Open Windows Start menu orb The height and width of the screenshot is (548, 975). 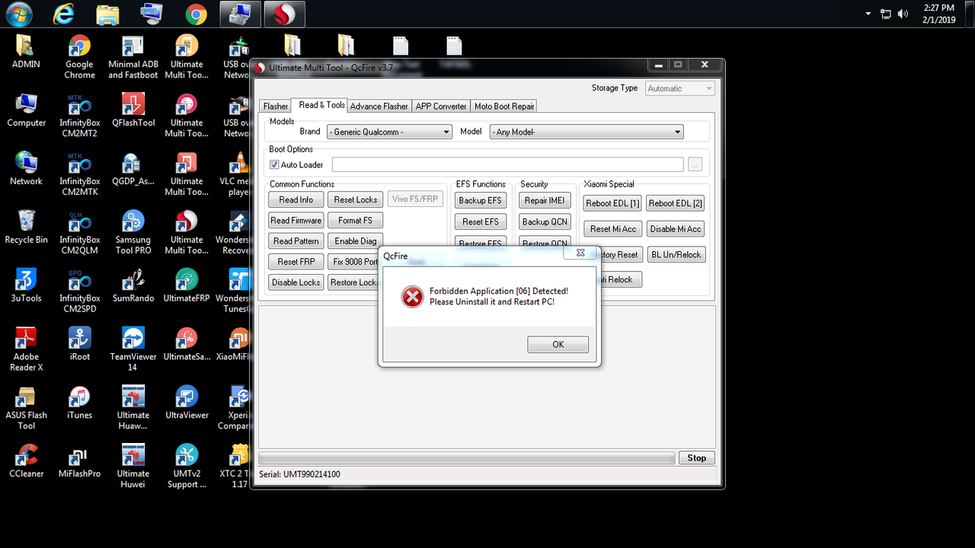[18, 14]
